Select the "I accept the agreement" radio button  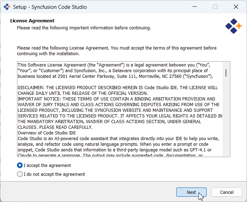(x=20, y=165)
